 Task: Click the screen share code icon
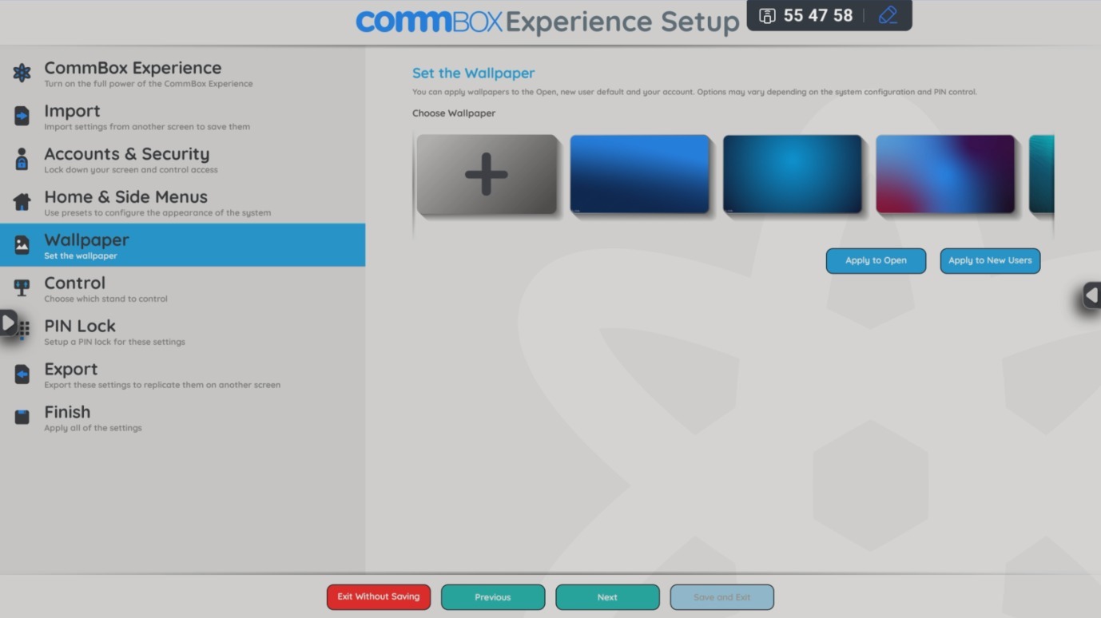[x=767, y=16]
